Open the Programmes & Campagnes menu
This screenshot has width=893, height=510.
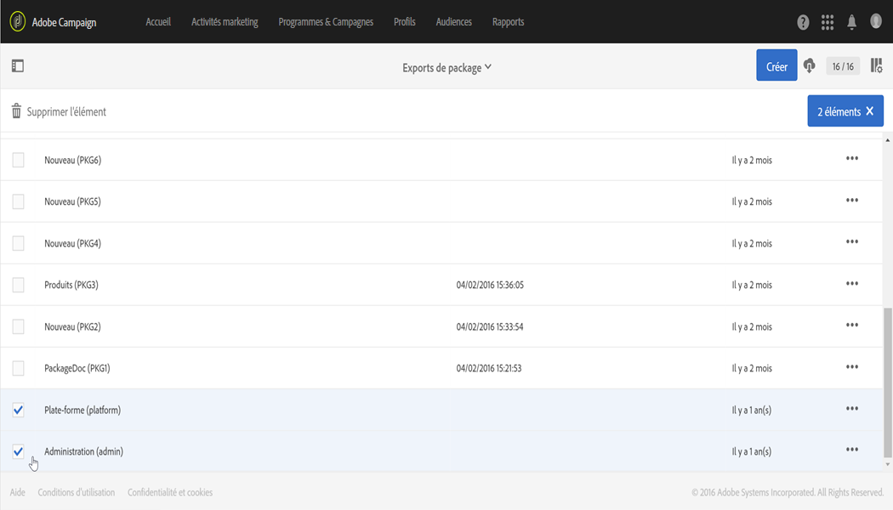[326, 21]
